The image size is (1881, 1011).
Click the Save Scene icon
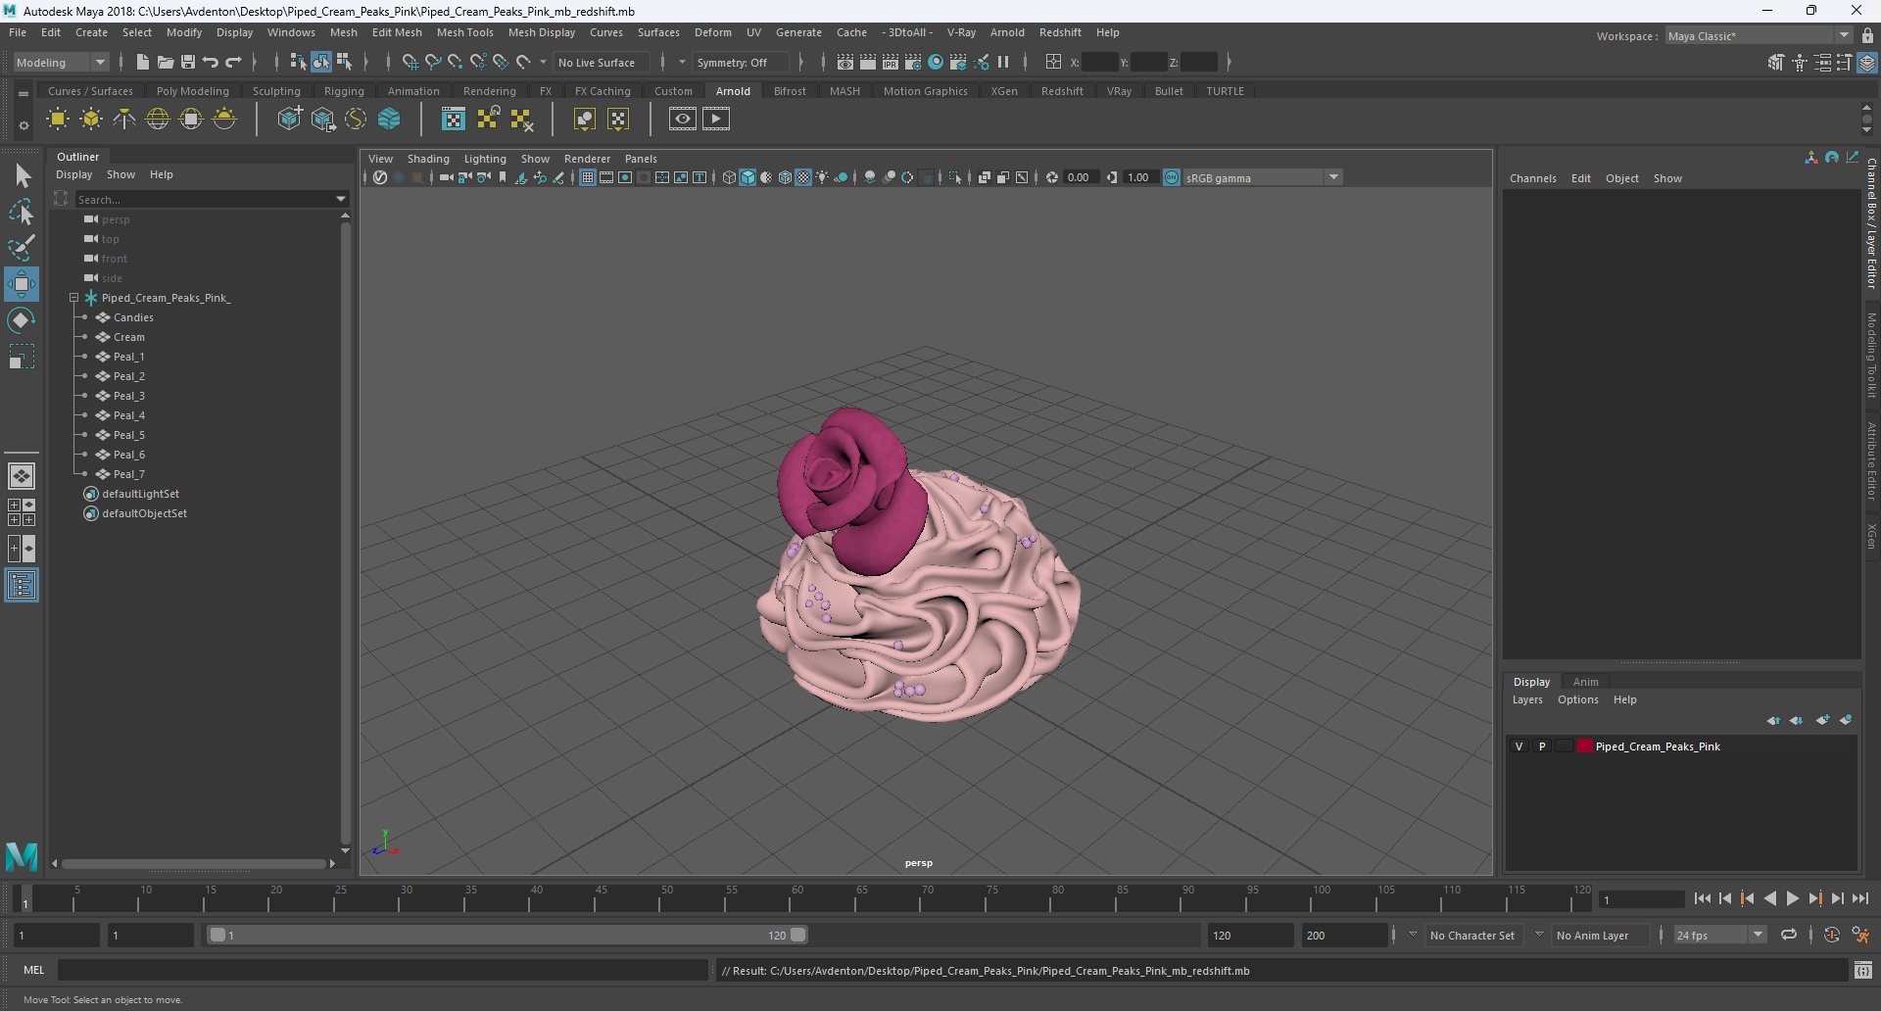tap(188, 62)
